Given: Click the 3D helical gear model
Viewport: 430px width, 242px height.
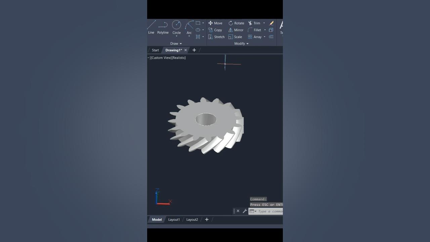Looking at the screenshot, I should (206, 125).
